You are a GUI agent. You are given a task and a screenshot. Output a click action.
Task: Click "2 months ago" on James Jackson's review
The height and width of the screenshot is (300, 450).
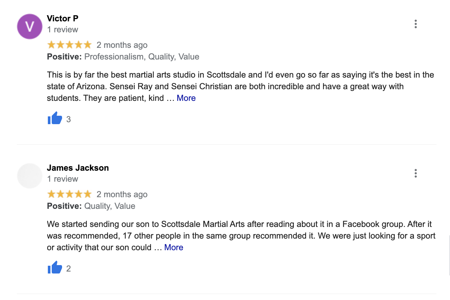click(122, 194)
